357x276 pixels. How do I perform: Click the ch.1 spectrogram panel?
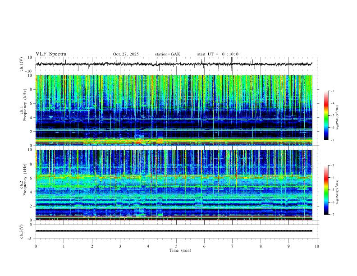click(x=174, y=110)
